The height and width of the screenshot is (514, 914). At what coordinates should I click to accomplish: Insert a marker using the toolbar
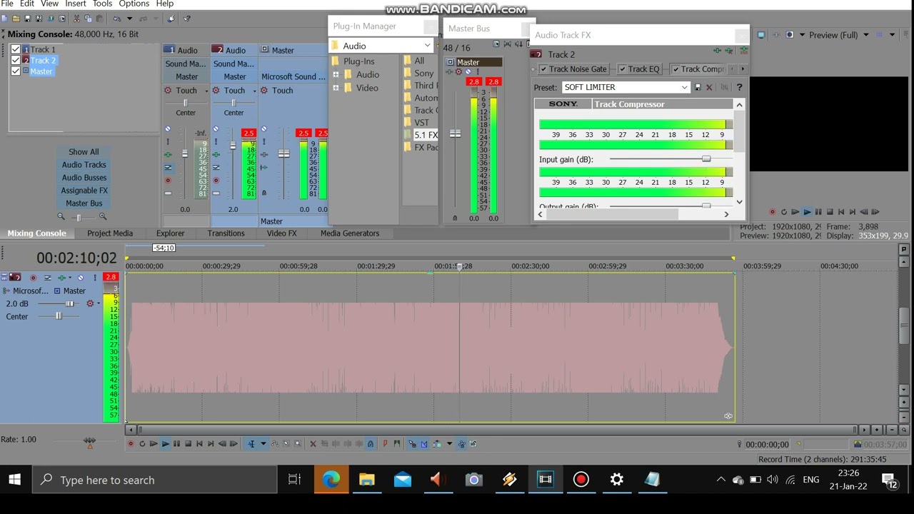point(386,444)
